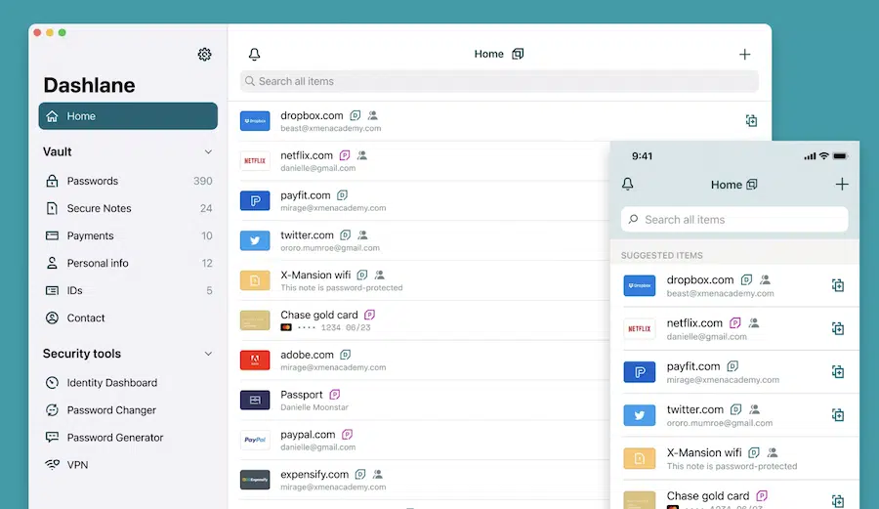Tap the mobile notifications bell icon
879x509 pixels.
(628, 185)
